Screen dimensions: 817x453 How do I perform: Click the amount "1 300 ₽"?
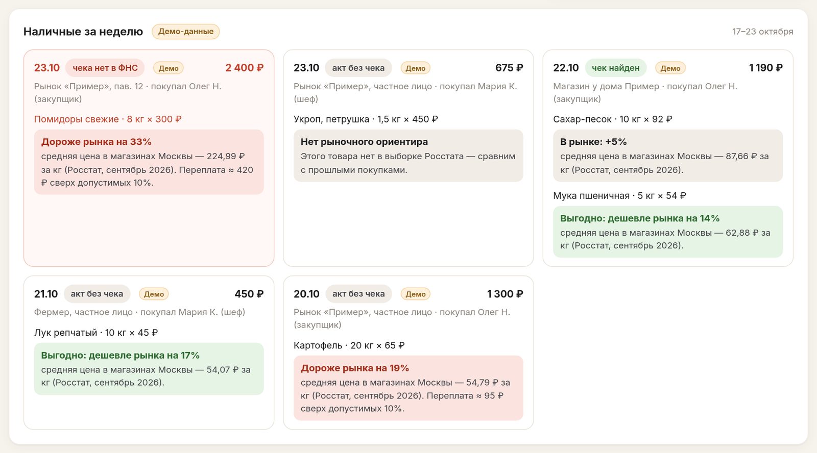(x=505, y=294)
